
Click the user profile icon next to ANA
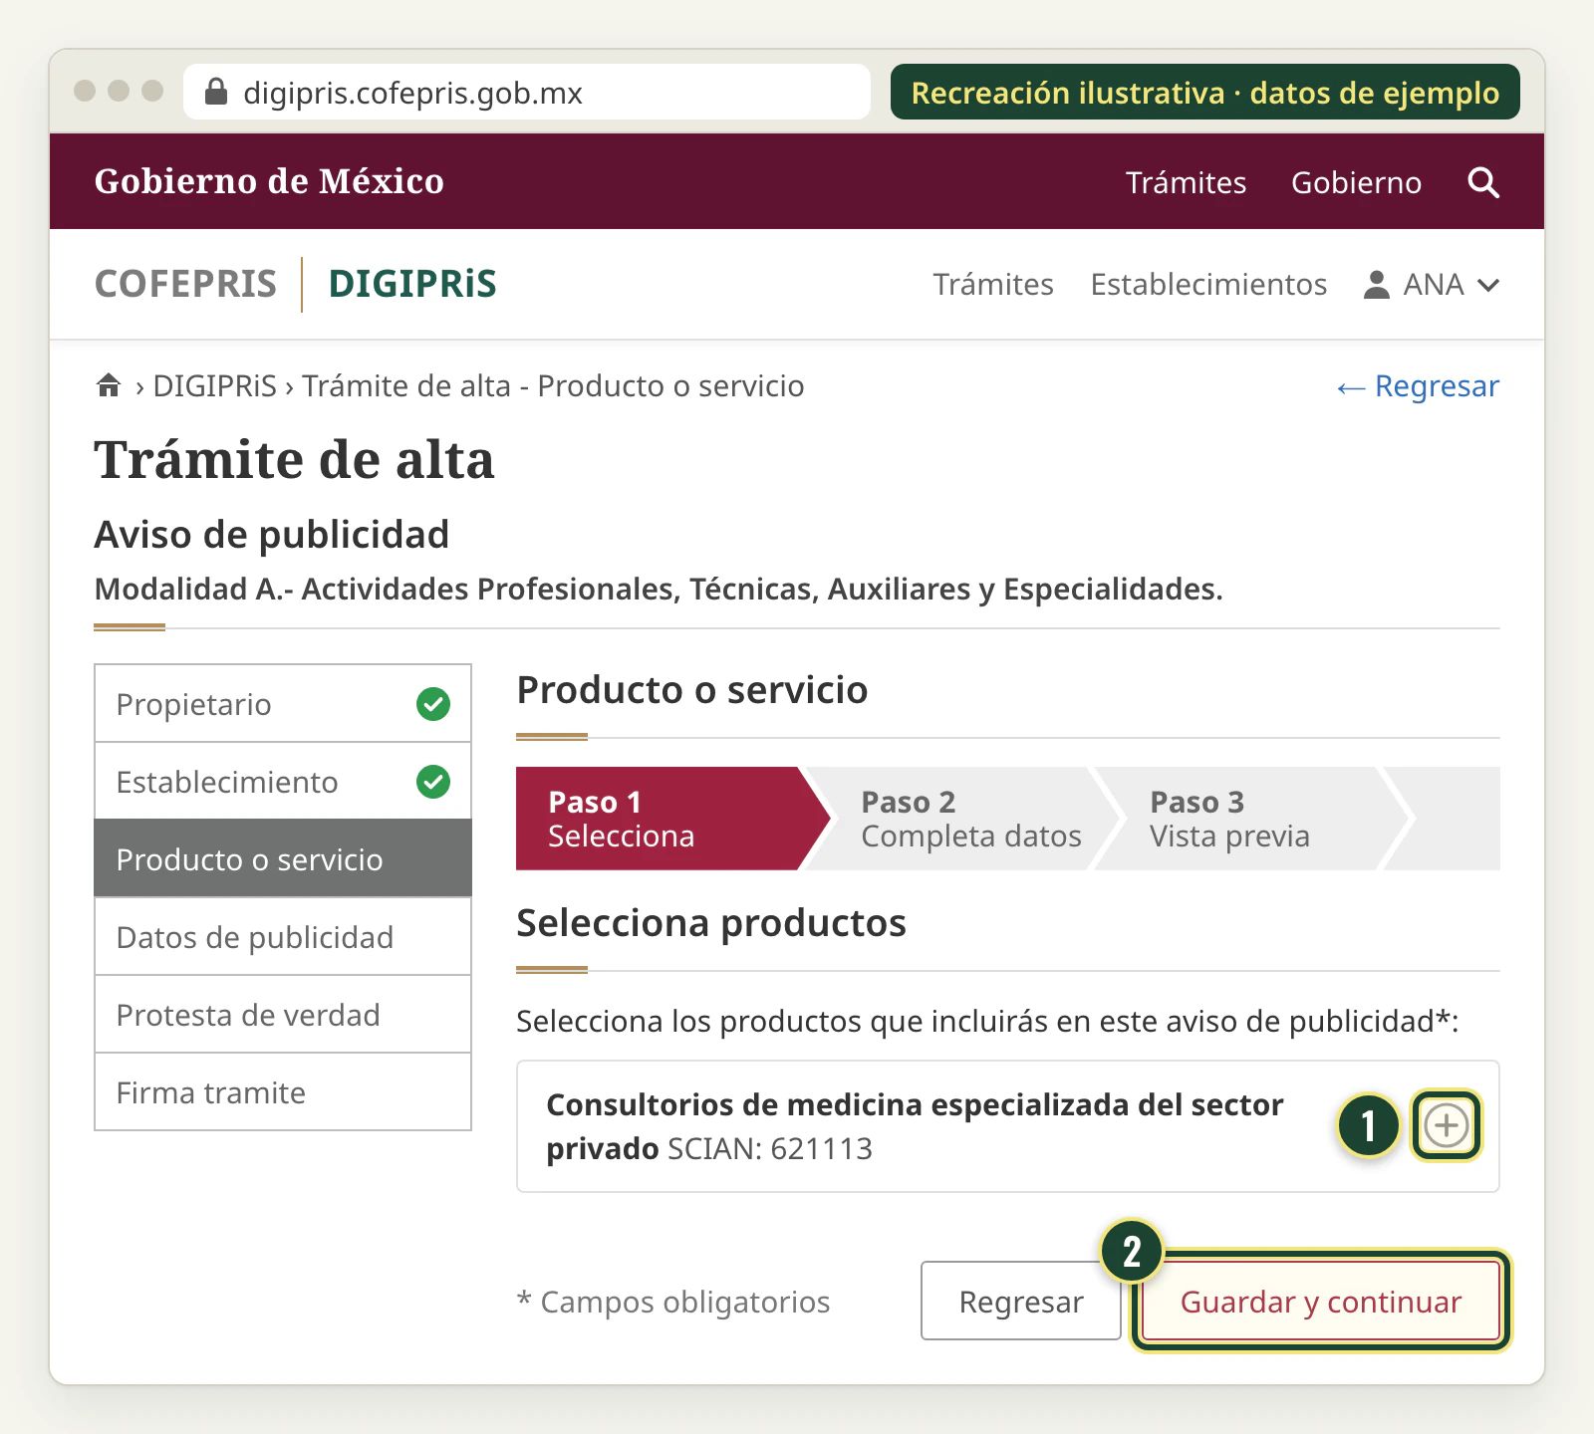pos(1376,285)
